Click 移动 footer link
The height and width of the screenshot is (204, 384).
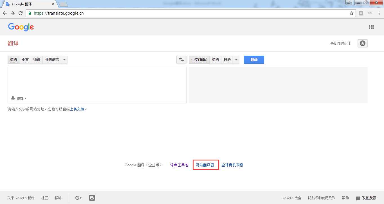point(58,198)
